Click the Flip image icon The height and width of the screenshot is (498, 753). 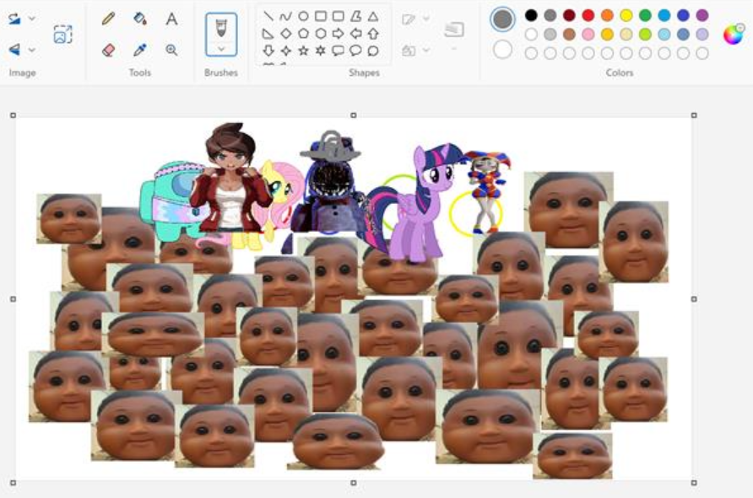(14, 50)
